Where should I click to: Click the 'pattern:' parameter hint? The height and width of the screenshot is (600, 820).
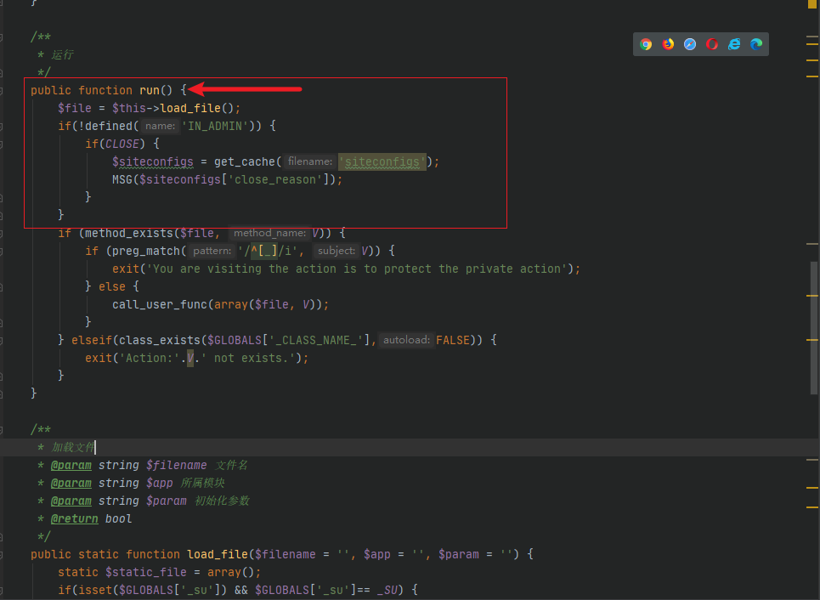point(211,251)
